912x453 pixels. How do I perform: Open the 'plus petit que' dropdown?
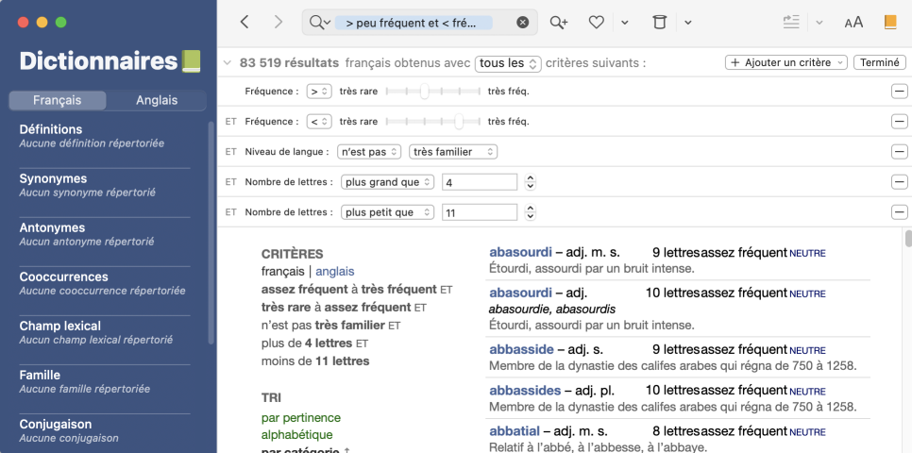387,212
